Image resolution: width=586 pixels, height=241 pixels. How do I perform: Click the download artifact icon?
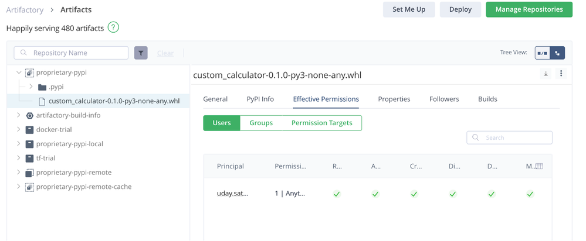[546, 74]
